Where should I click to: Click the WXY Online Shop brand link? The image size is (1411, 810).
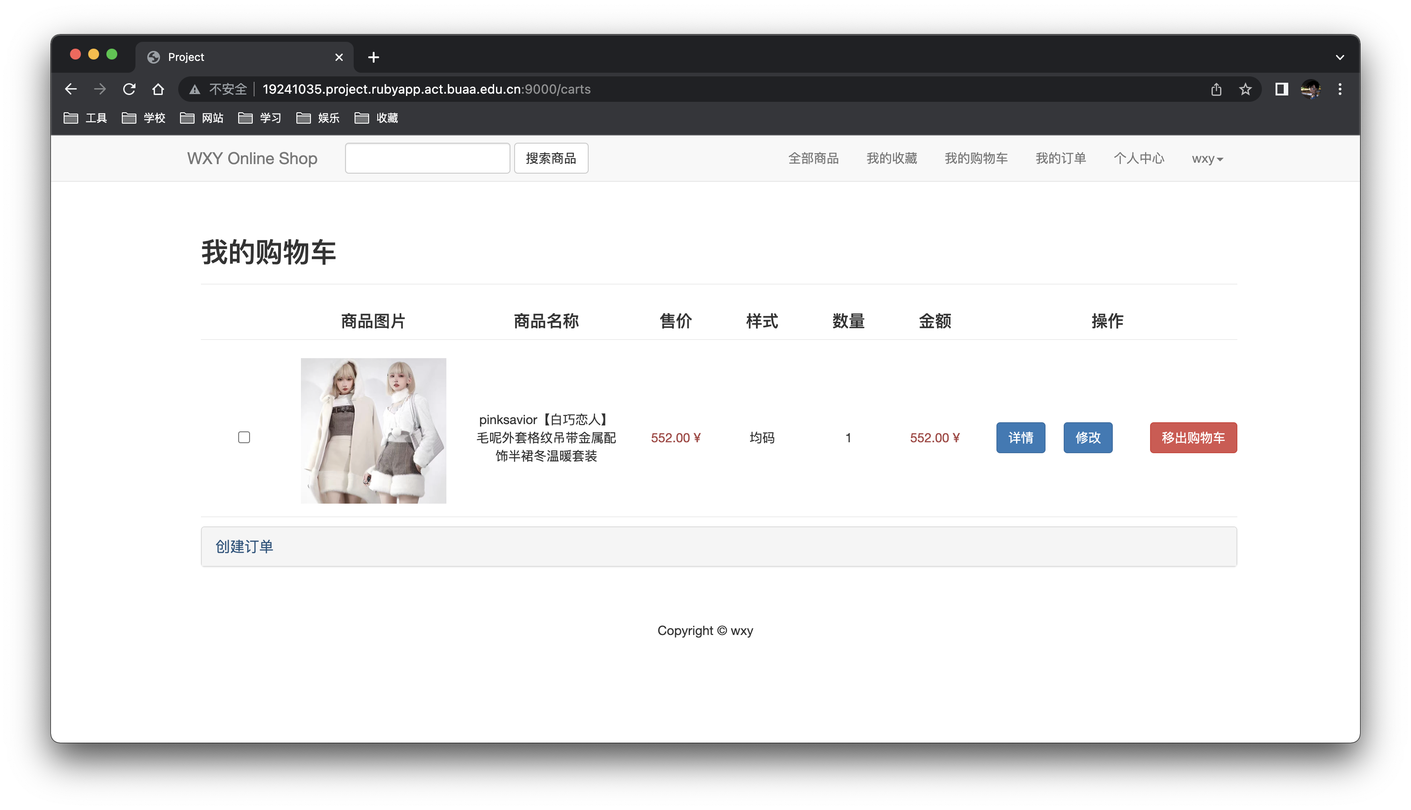pos(252,159)
